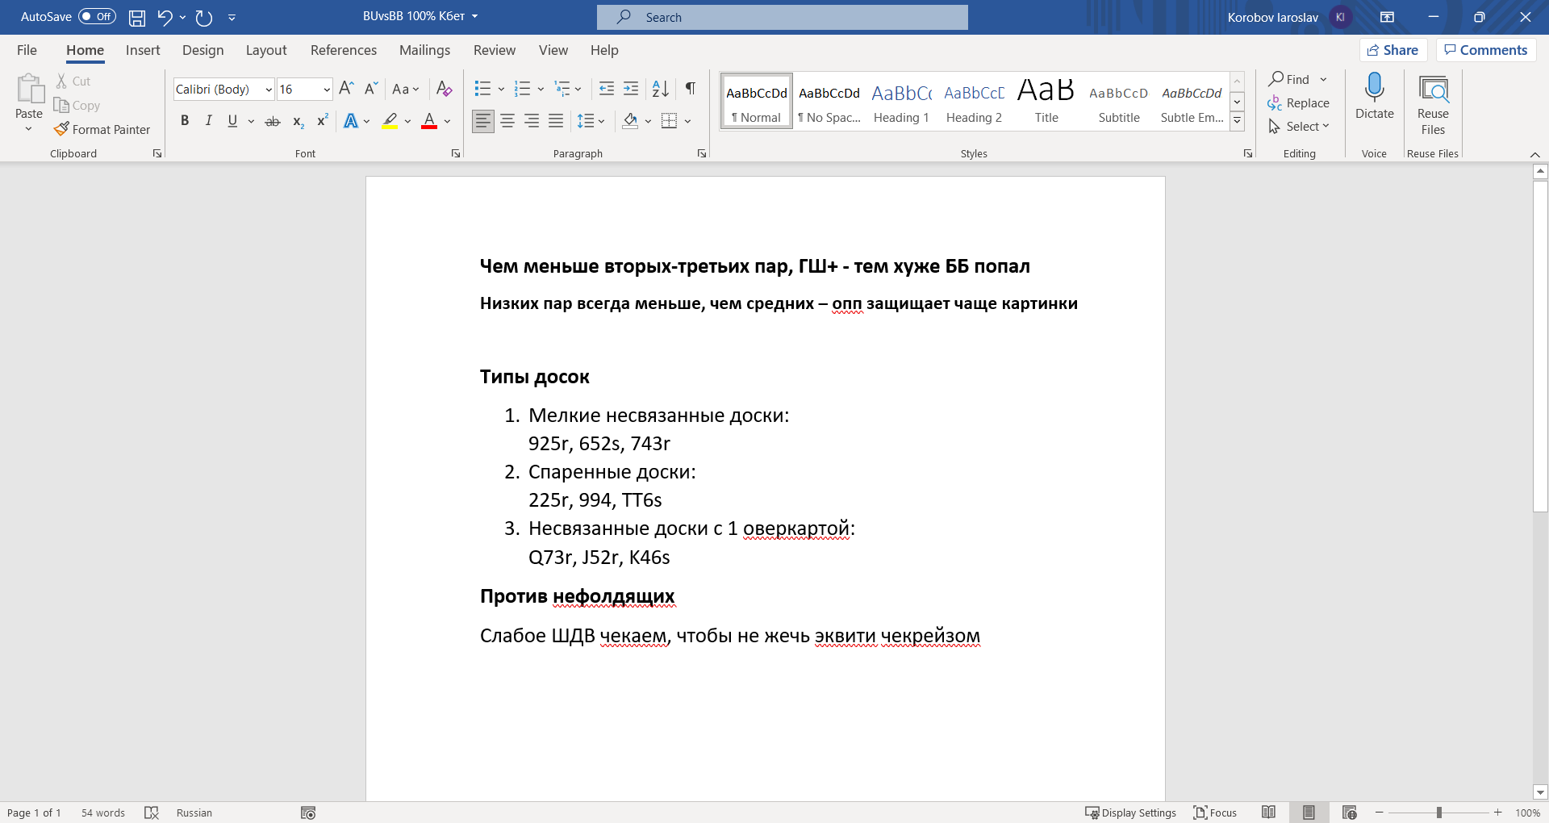Redo the last action
The width and height of the screenshot is (1549, 823).
coord(204,17)
